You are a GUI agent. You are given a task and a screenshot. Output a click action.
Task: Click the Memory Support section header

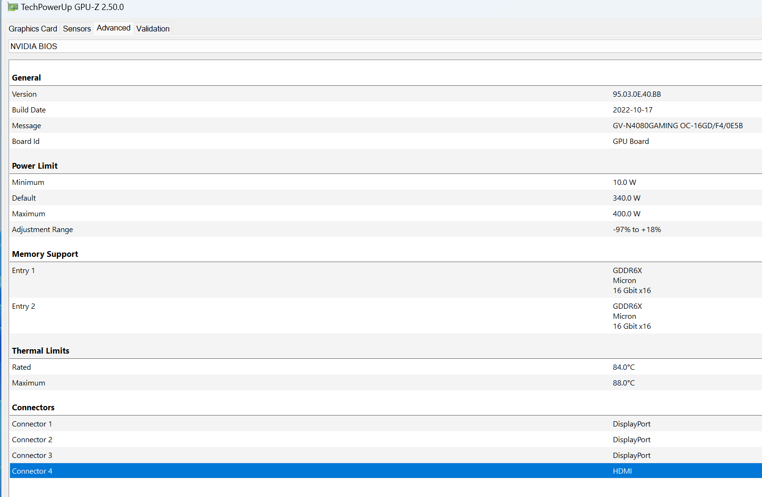coord(45,254)
